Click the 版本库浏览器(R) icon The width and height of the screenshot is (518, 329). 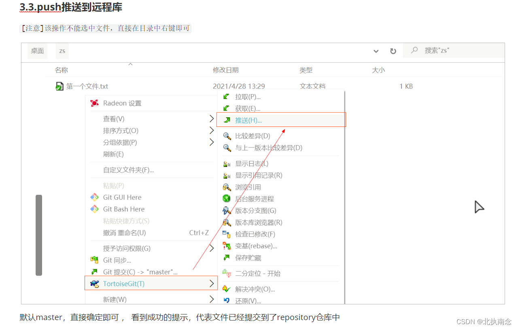pos(227,222)
